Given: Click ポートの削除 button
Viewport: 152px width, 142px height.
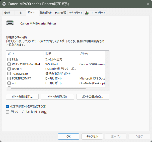Looking at the screenshot, I should pos(57,97).
